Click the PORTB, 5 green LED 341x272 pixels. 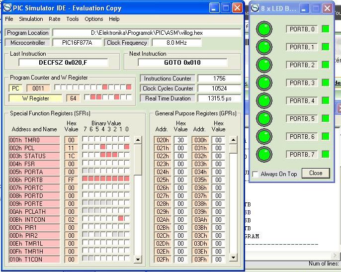click(x=264, y=118)
